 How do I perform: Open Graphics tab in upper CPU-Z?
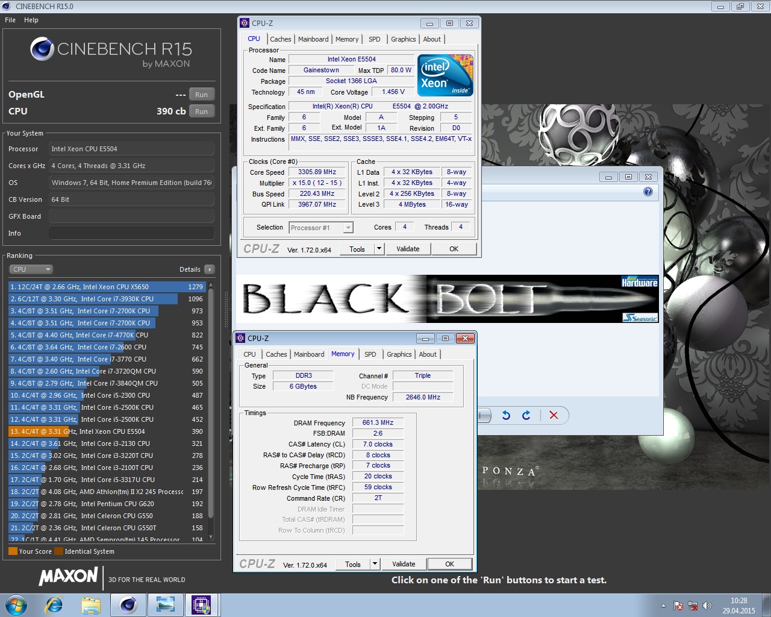[x=403, y=39]
